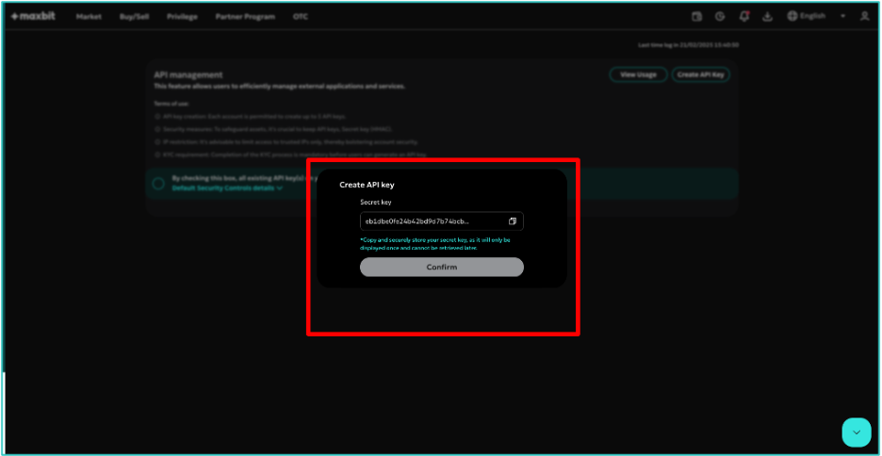Open the wallet icon in the header
The height and width of the screenshot is (456, 882).
696,16
